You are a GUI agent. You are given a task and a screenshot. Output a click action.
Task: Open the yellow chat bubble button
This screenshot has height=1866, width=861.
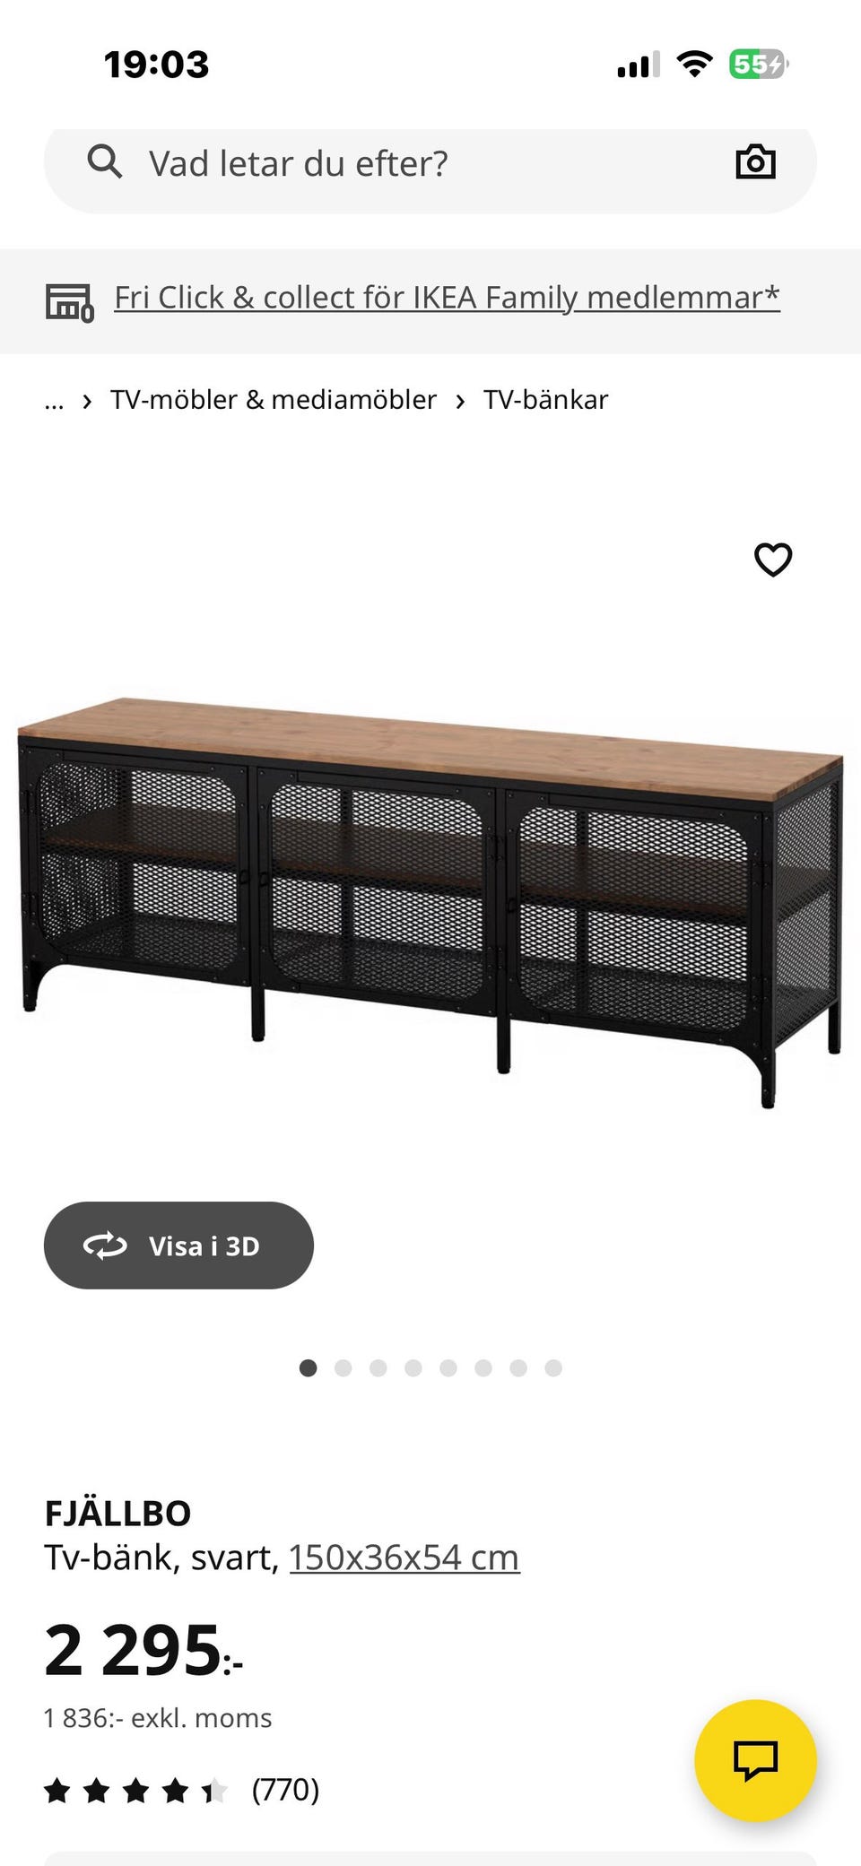coord(755,1759)
